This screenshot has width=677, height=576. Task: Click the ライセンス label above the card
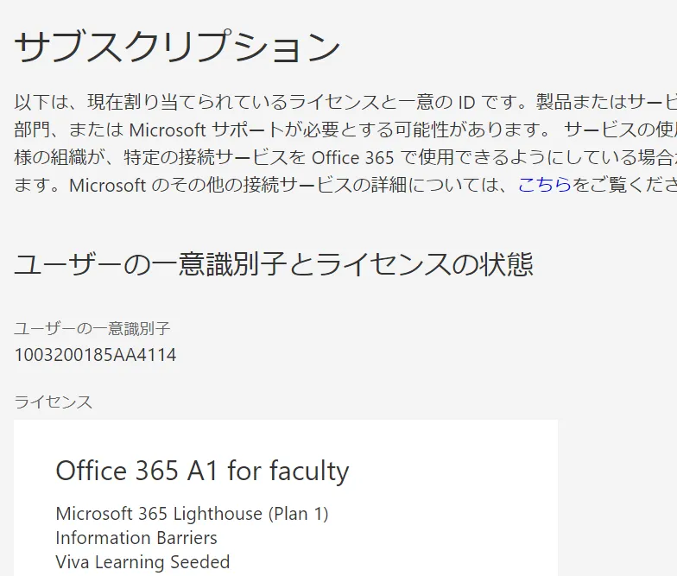coord(54,402)
